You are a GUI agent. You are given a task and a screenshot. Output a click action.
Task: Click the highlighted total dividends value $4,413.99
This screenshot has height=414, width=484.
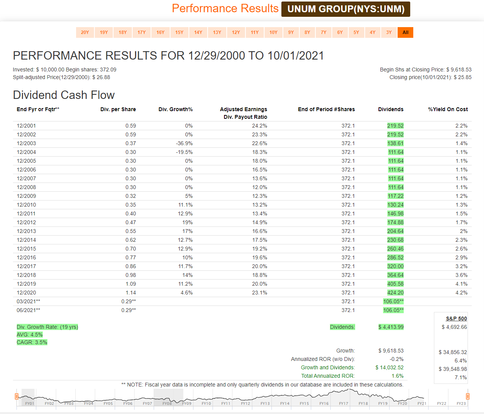[x=391, y=327]
